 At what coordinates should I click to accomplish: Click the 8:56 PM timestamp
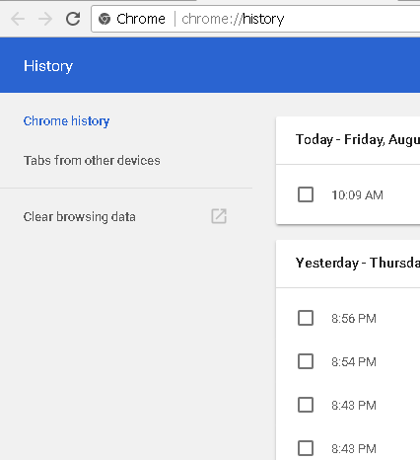point(354,319)
